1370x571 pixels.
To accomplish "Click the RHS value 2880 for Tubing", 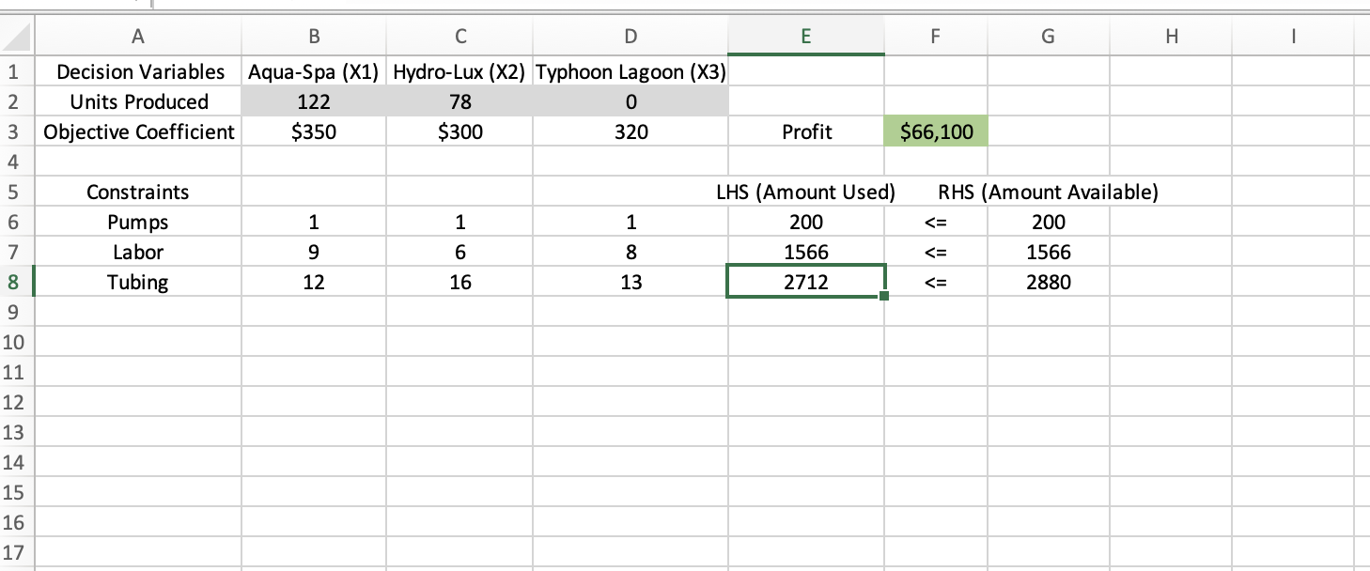I will point(1048,282).
